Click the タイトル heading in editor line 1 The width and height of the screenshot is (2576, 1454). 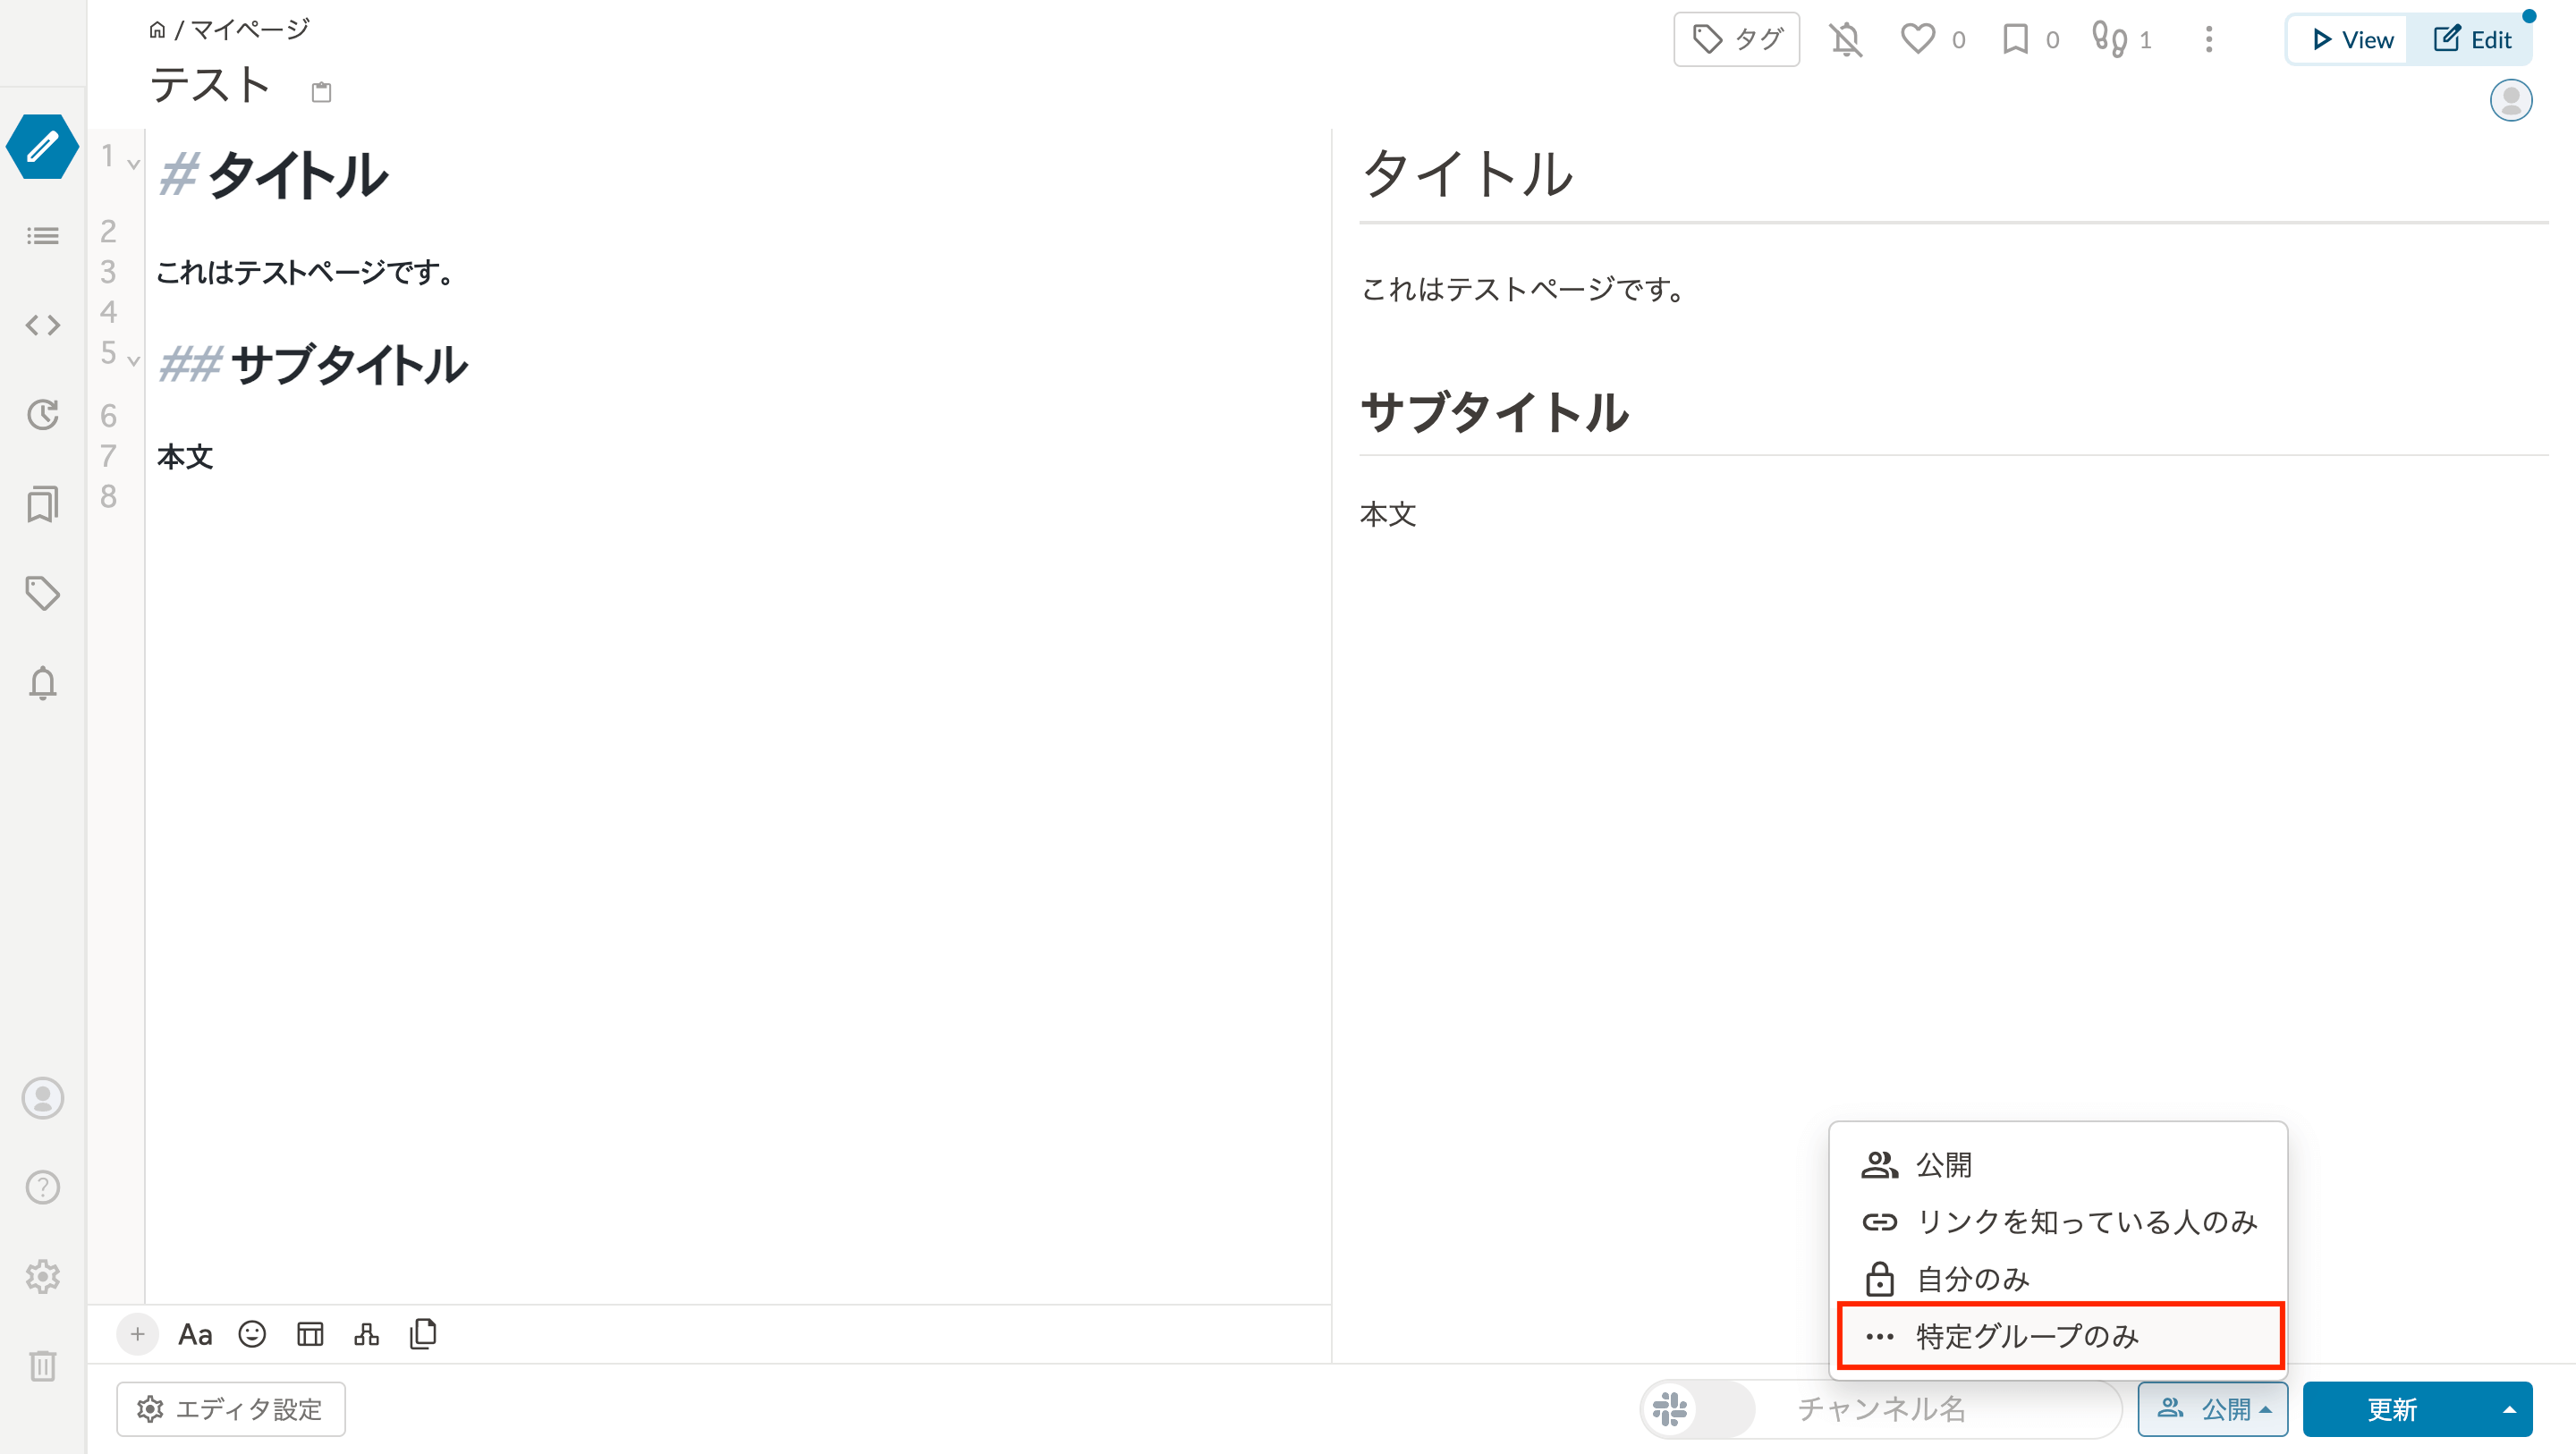(x=298, y=175)
